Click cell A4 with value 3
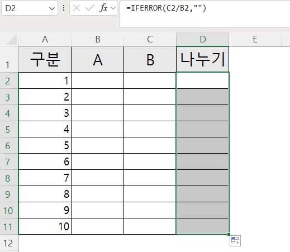The image size is (290, 252). 45,113
